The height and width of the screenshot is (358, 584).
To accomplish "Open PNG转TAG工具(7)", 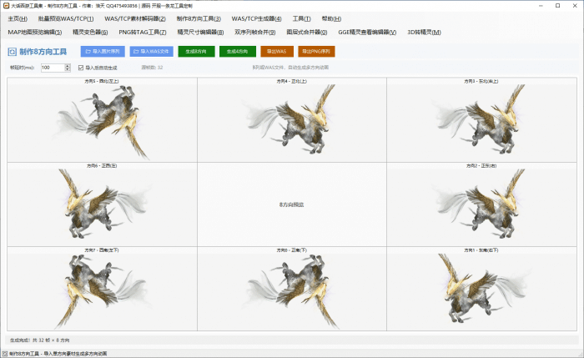I will point(143,33).
